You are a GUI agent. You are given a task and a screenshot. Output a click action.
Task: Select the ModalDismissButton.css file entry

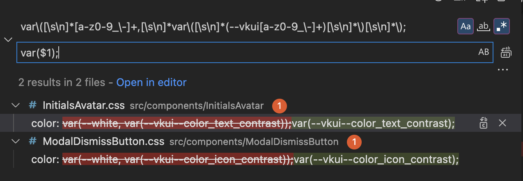pyautogui.click(x=103, y=142)
